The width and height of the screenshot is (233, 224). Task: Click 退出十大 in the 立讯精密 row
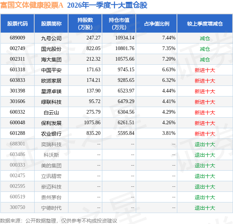click(205, 176)
